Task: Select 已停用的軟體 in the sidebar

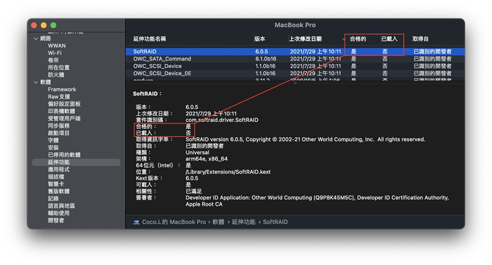Action: [x=64, y=155]
